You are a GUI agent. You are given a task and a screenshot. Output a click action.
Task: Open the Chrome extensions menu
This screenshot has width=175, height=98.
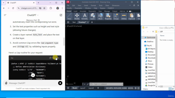[51, 8]
